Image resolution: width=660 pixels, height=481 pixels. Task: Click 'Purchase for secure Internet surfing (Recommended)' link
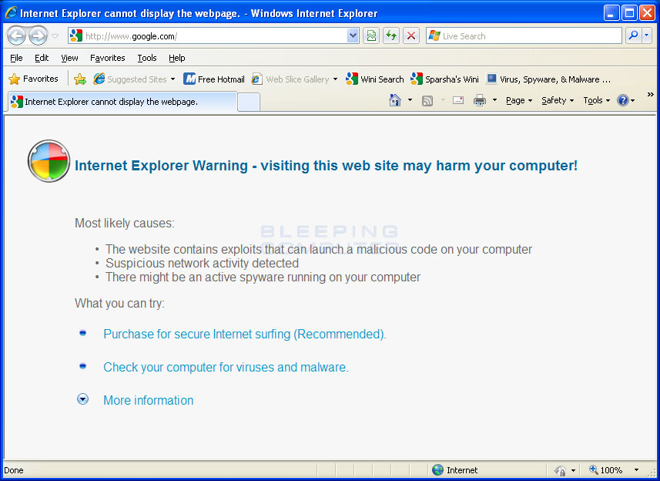245,334
